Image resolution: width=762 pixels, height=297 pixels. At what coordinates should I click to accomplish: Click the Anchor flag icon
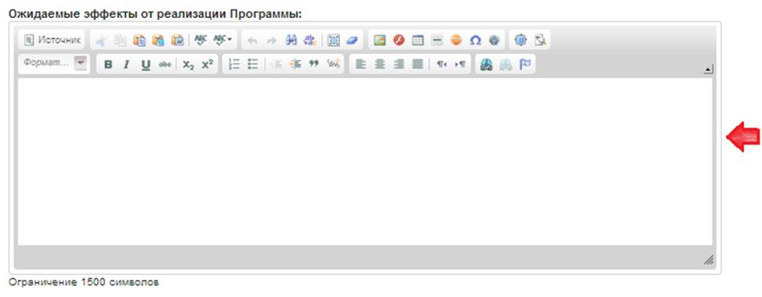pos(525,65)
